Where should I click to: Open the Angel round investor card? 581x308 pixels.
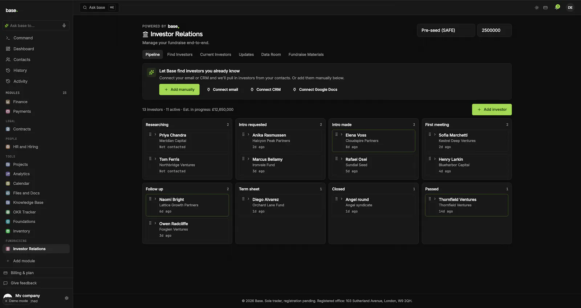coord(373,205)
